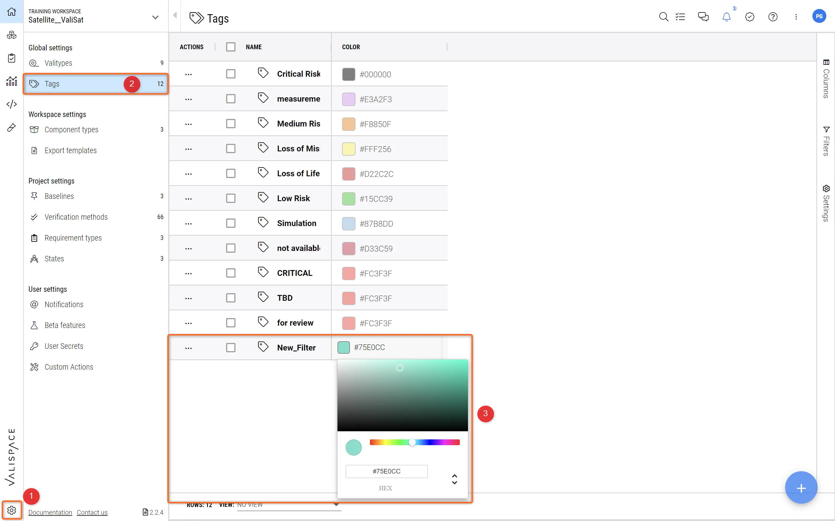Tick the New_Filter tag checkbox
Viewport: 835px width, 521px height.
[230, 348]
